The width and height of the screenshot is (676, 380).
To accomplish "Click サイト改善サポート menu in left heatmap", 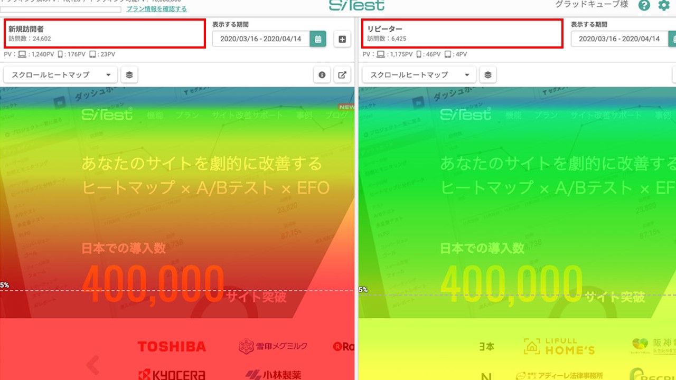I will point(247,115).
